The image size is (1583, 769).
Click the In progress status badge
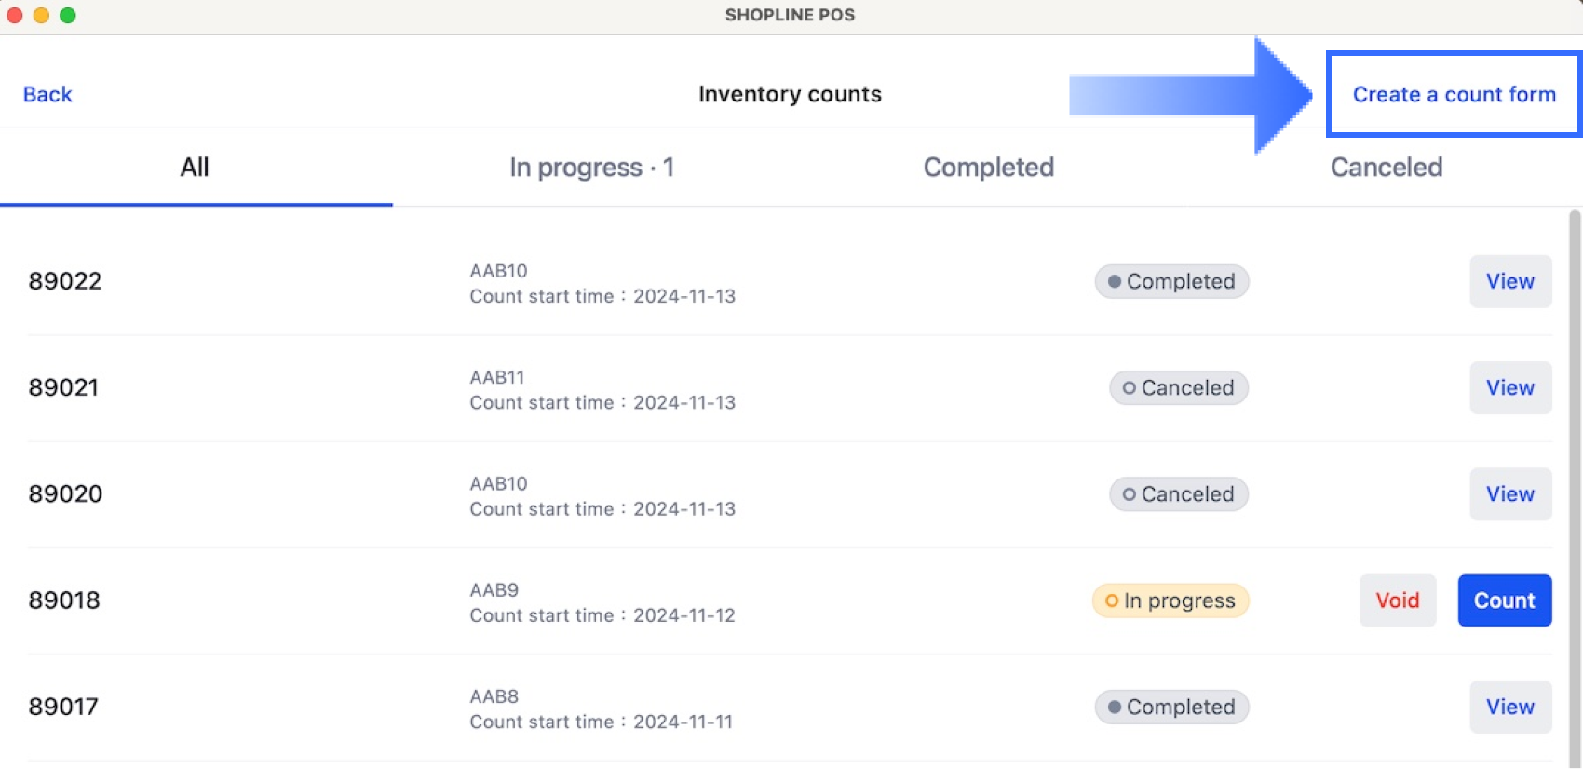point(1170,600)
